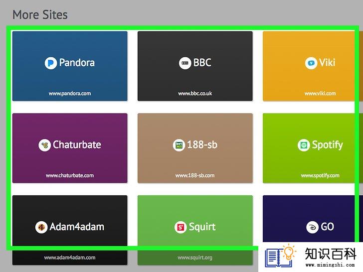Select the Pandora tile title
The width and height of the screenshot is (363, 272).
click(77, 63)
